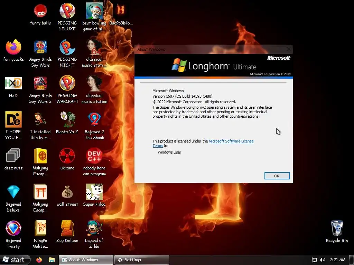Open the furry balls desktop icon
Screen dimensions: 354x265
tap(40, 14)
